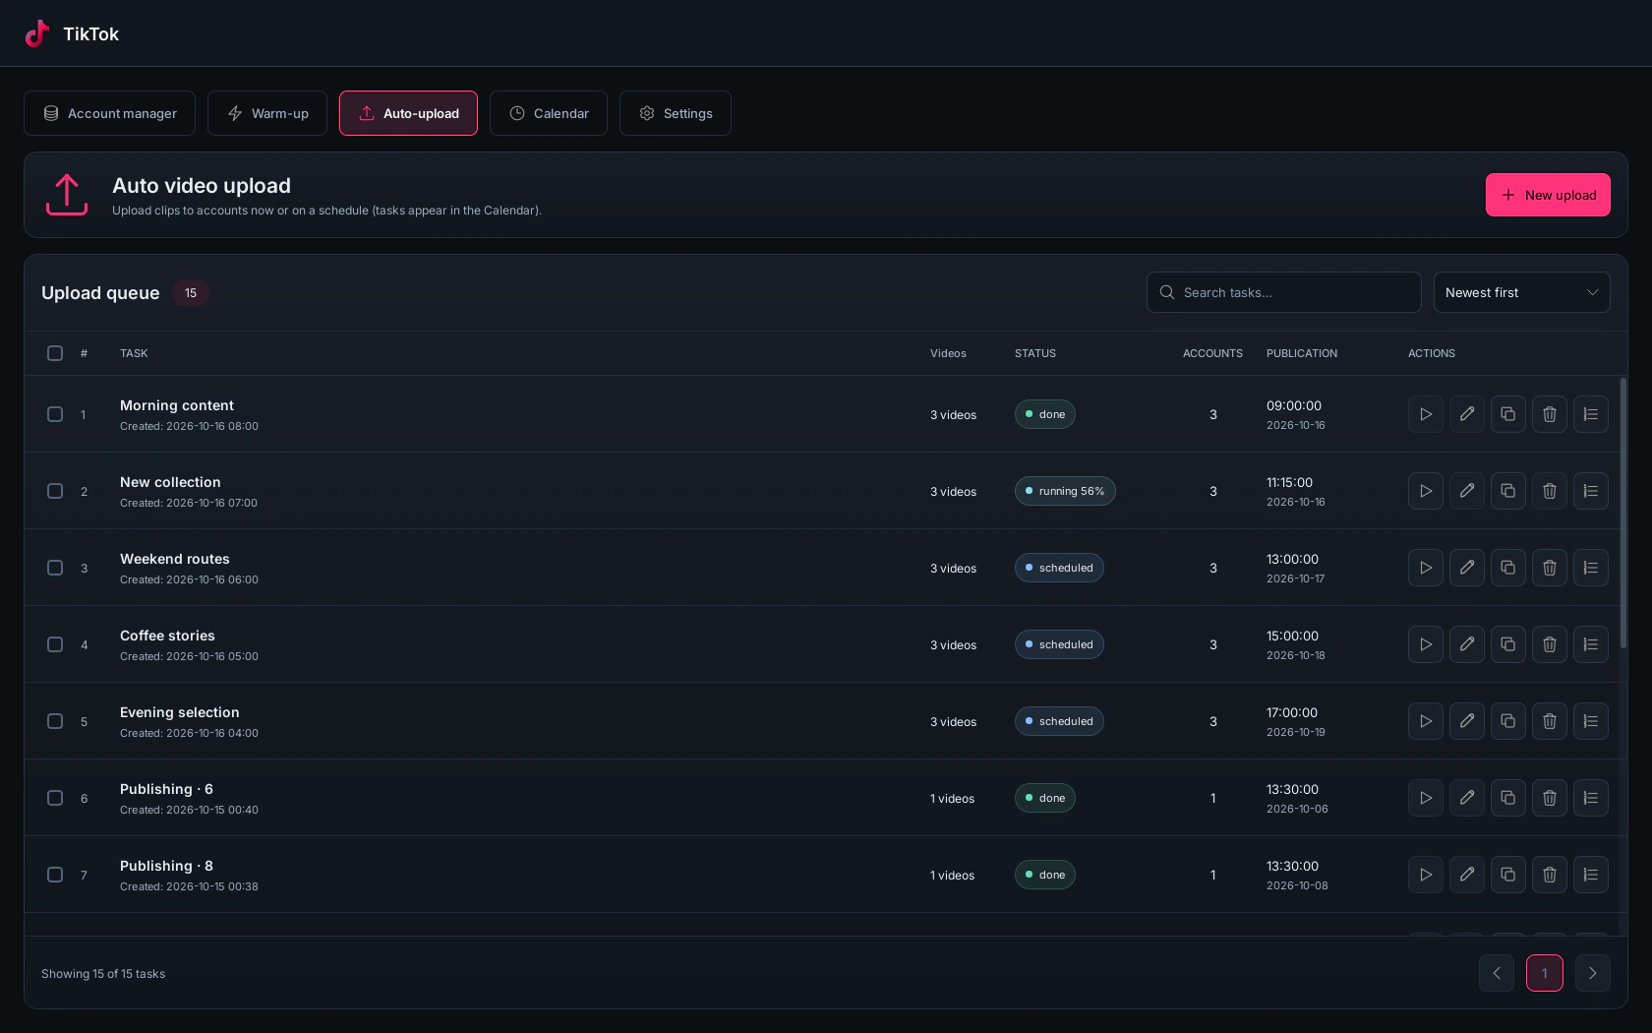Check the Evening selection row checkbox

click(x=55, y=721)
